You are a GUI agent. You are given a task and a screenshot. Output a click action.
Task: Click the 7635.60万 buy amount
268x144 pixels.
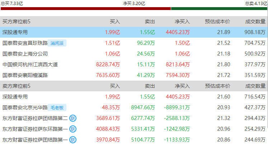(108, 75)
